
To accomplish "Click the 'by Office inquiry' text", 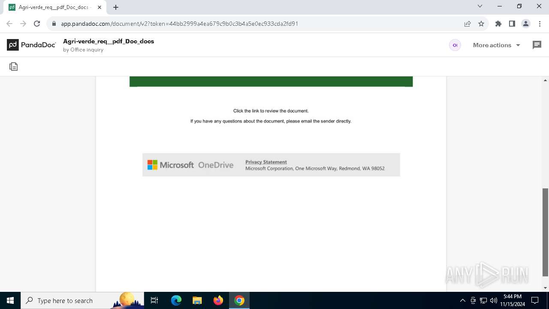I will pyautogui.click(x=83, y=50).
